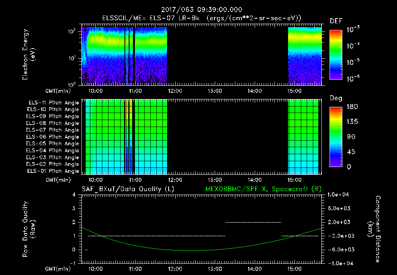Click the DEF color bar legend

click(336, 55)
